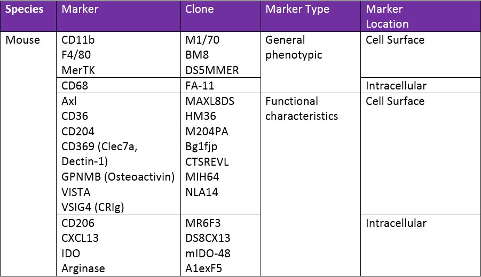Click the GPNMB (Osteoactivin) marker
This screenshot has width=481, height=277.
[118, 177]
